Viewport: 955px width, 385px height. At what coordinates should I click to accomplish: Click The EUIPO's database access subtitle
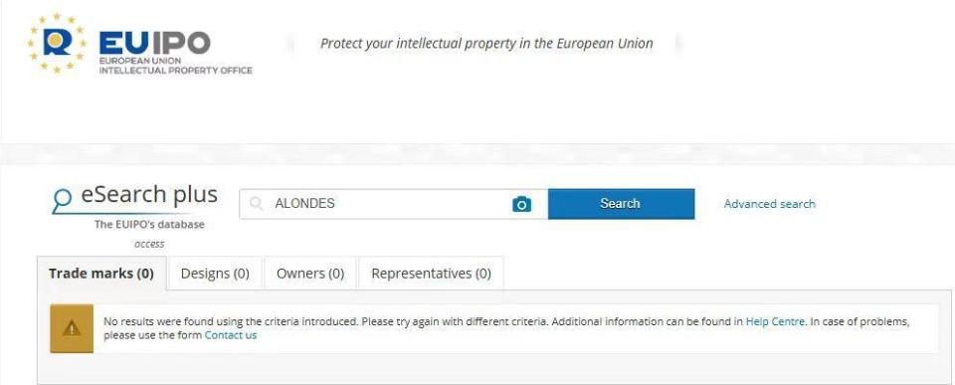(x=149, y=234)
